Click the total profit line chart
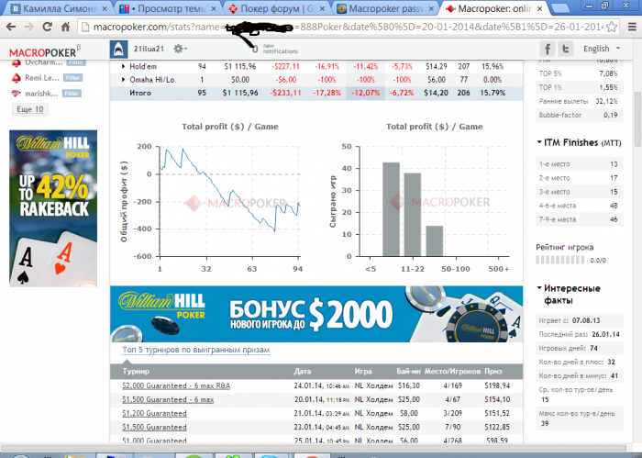The image size is (642, 458). [x=229, y=201]
